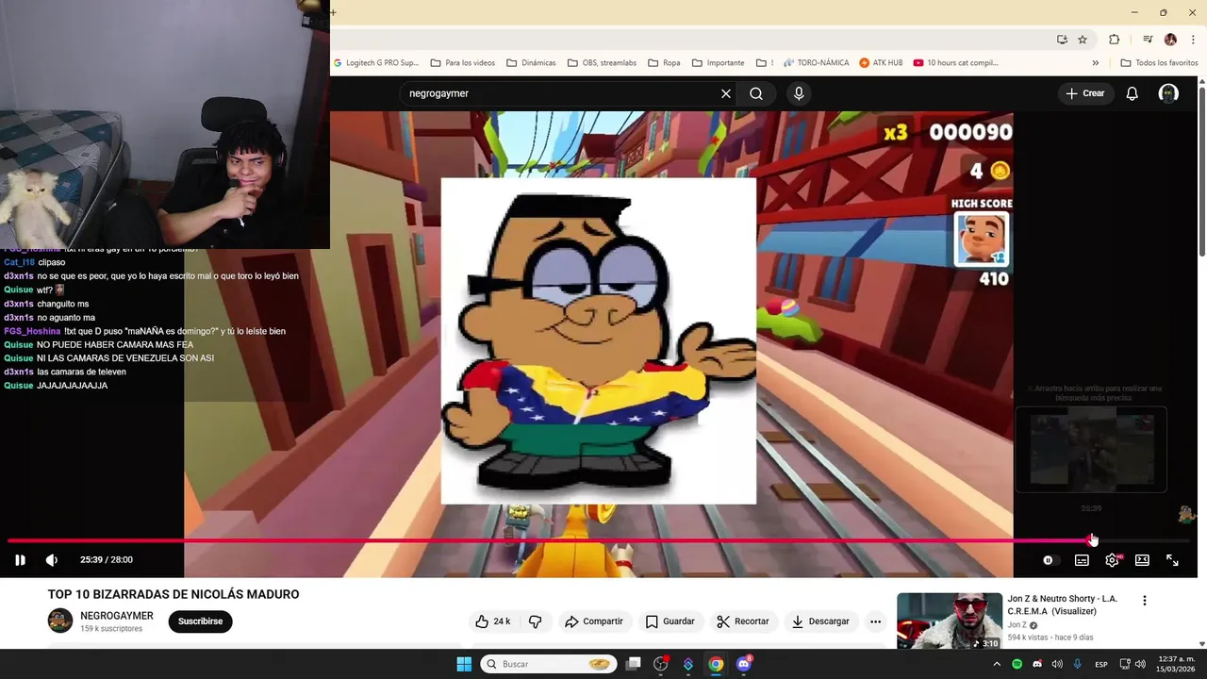Toggle subtitles with the captions icon
Screen dimensions: 1207x679
tap(1082, 560)
